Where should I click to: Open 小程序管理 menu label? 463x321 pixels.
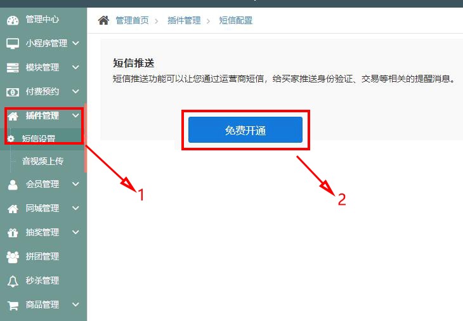tap(46, 43)
